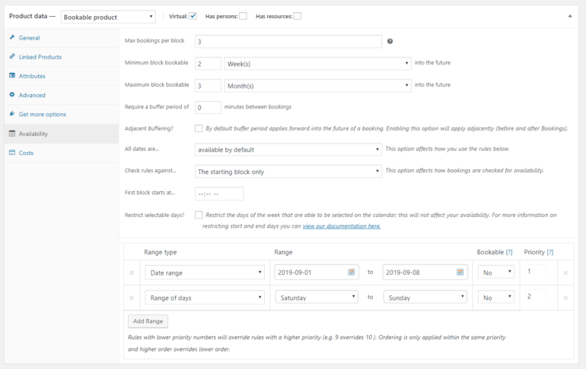Click the end date field 2019-09-08
586x369 pixels.
pyautogui.click(x=425, y=272)
